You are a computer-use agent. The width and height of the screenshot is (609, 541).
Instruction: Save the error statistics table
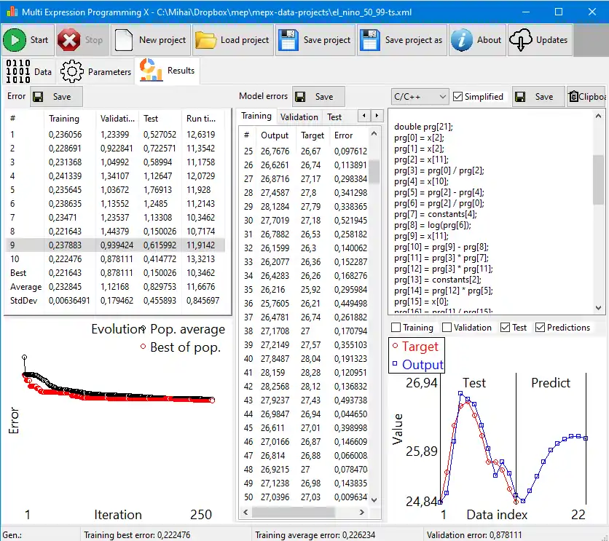pos(57,96)
